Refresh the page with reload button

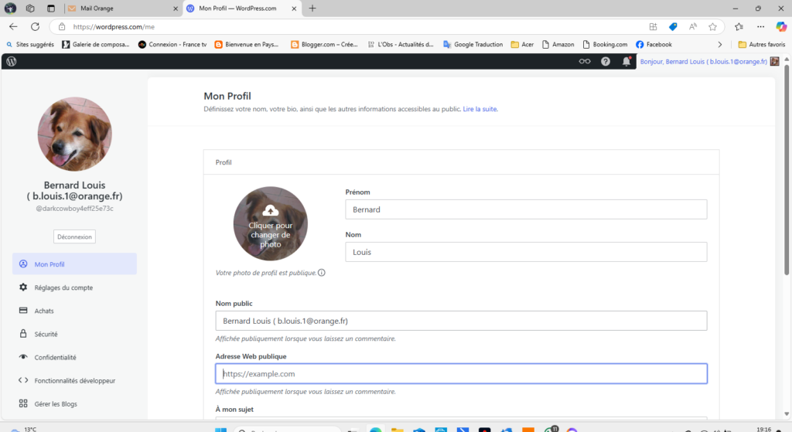click(x=35, y=26)
